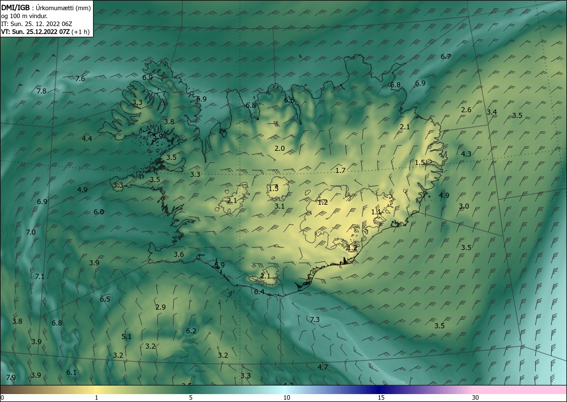Click the map value 7.3
The width and height of the screenshot is (567, 402).
click(315, 320)
